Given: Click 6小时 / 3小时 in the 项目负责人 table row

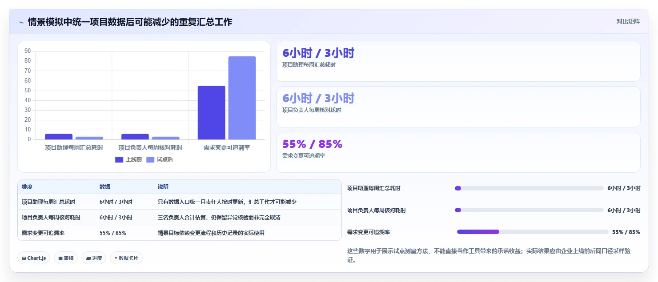Looking at the screenshot, I should tap(116, 218).
